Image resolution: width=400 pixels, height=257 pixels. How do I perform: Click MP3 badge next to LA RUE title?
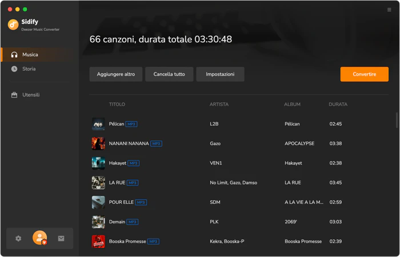(133, 183)
